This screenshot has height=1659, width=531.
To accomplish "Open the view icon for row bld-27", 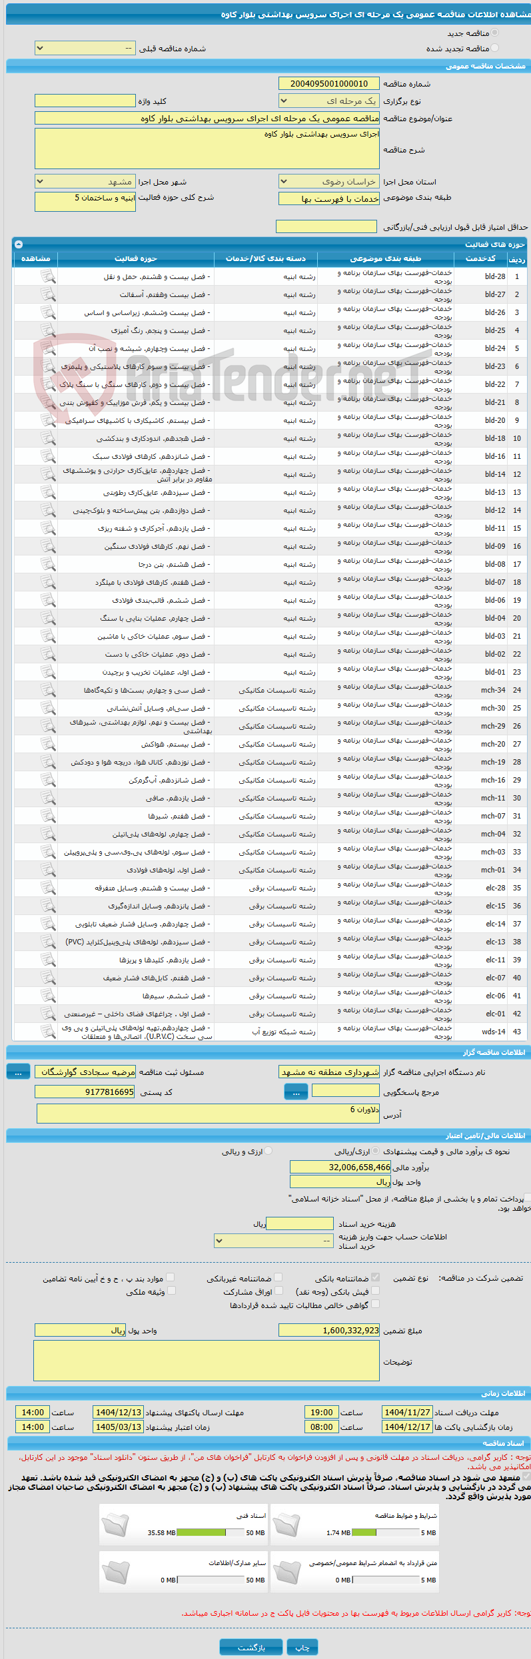I will (48, 294).
